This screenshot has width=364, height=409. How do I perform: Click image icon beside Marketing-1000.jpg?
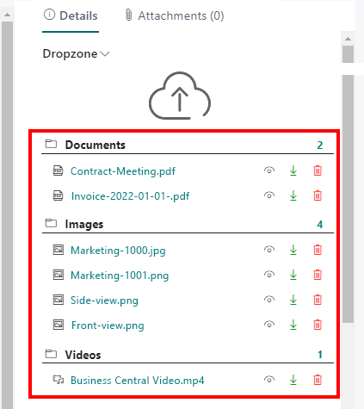coord(59,250)
